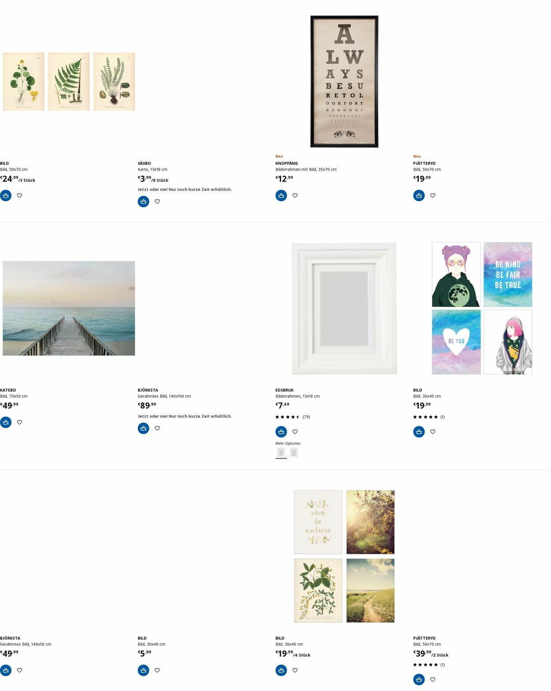Save EDSBRUK frame to favorites heart
Screen dimensions: 551x691
point(295,432)
